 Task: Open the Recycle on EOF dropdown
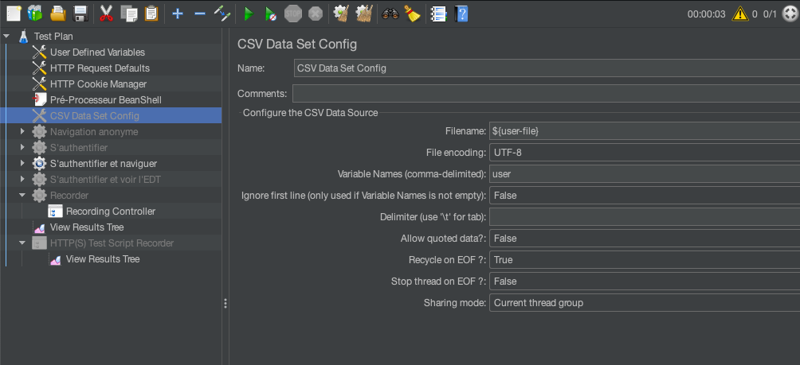tap(644, 260)
